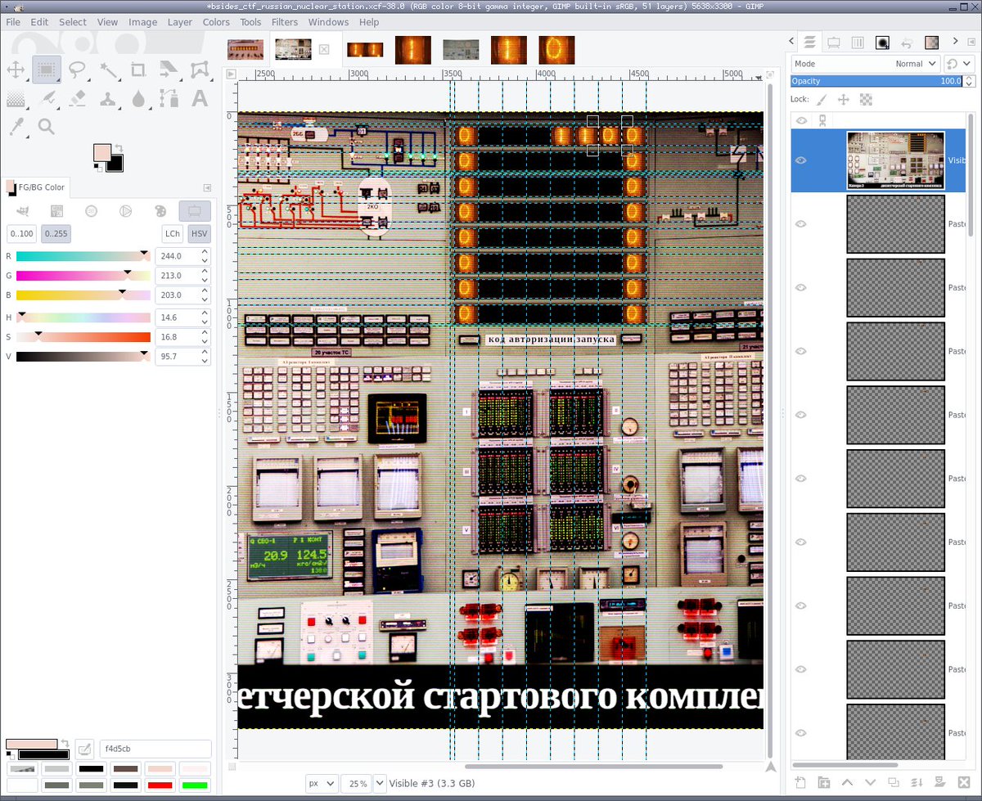Enable the 0..255 scale range
Image resolution: width=982 pixels, height=801 pixels.
point(56,233)
